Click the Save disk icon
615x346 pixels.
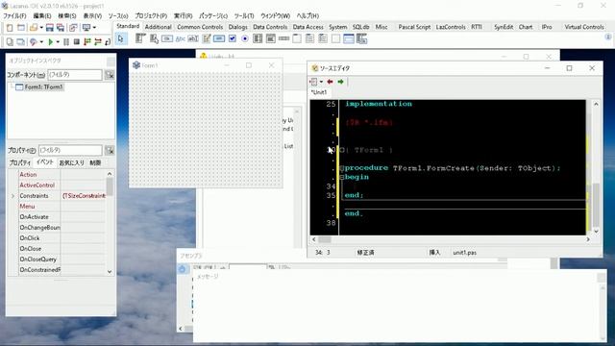pos(50,28)
